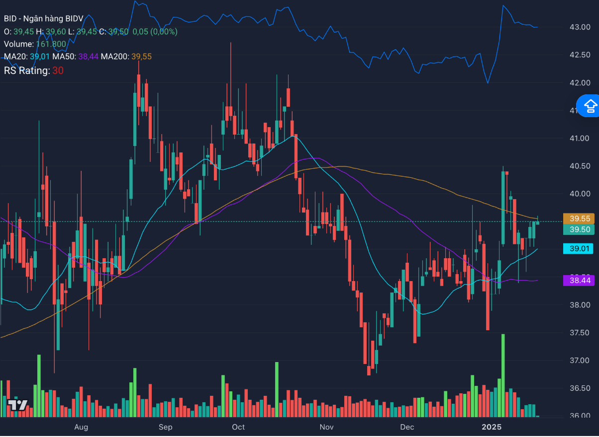The height and width of the screenshot is (437, 599).
Task: Click the blue up-arrow floating button
Action: pos(590,105)
